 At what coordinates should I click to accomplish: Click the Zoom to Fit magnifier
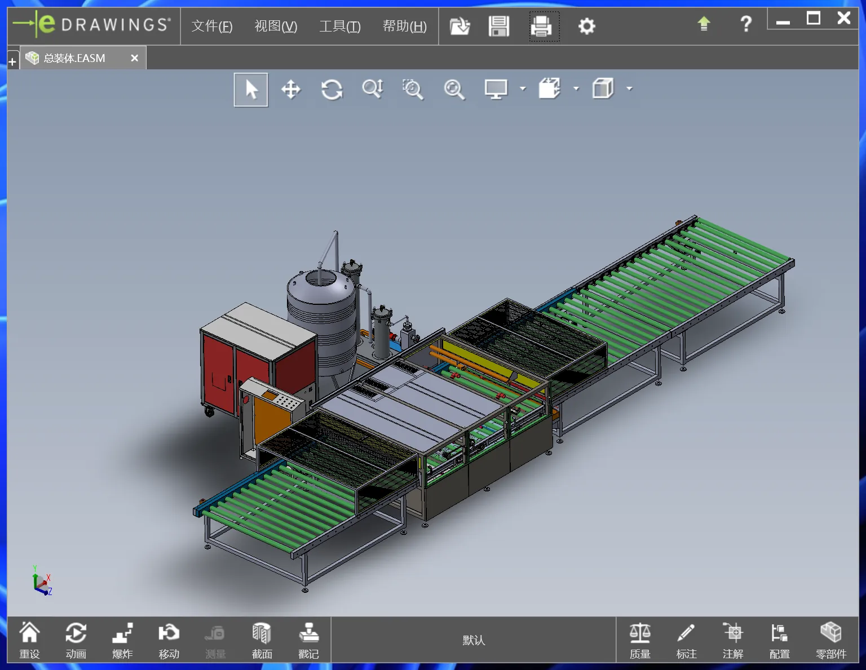454,90
